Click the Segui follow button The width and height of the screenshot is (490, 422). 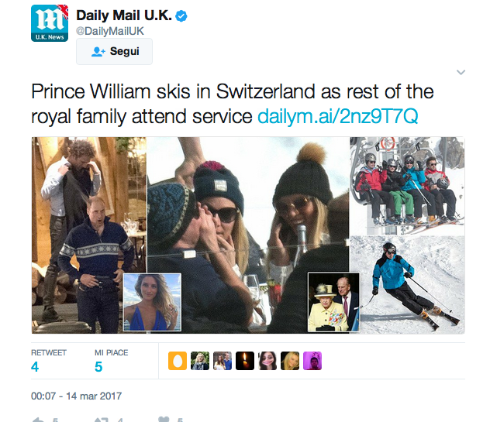(x=115, y=52)
